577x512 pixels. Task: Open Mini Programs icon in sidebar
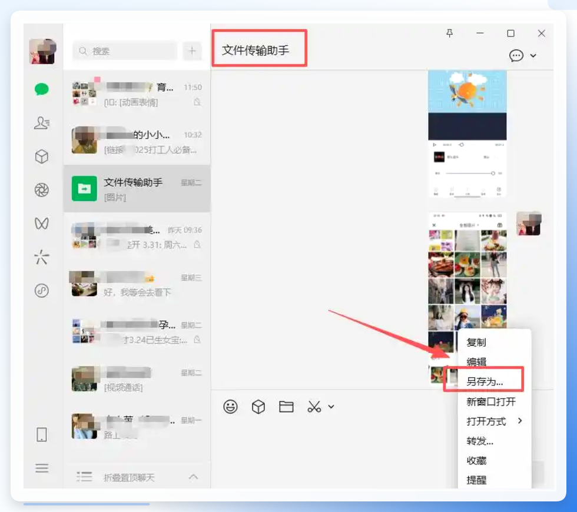point(42,291)
